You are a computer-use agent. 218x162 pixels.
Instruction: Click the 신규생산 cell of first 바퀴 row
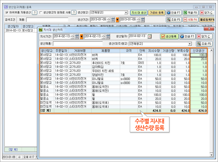click(x=199, y=55)
